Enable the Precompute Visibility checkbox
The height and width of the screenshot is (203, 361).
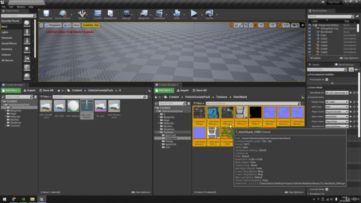coord(327,80)
